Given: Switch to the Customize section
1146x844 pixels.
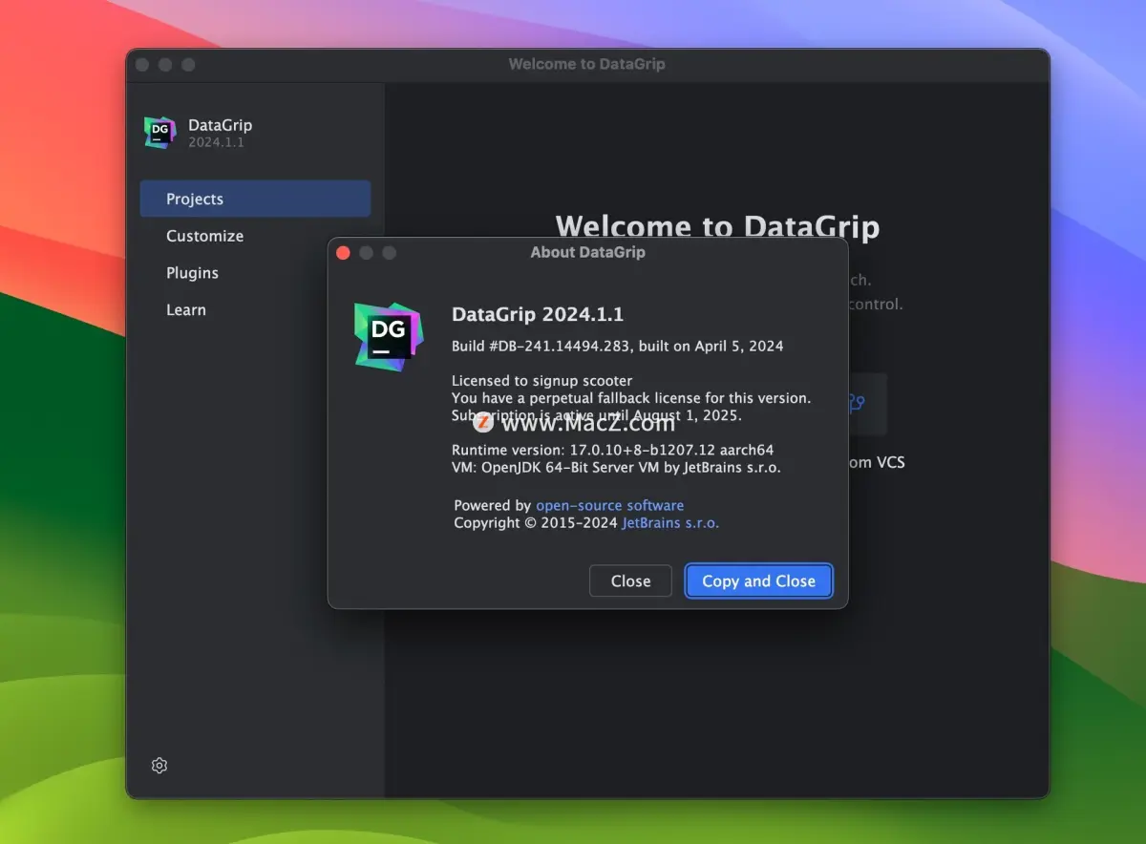Looking at the screenshot, I should point(204,236).
